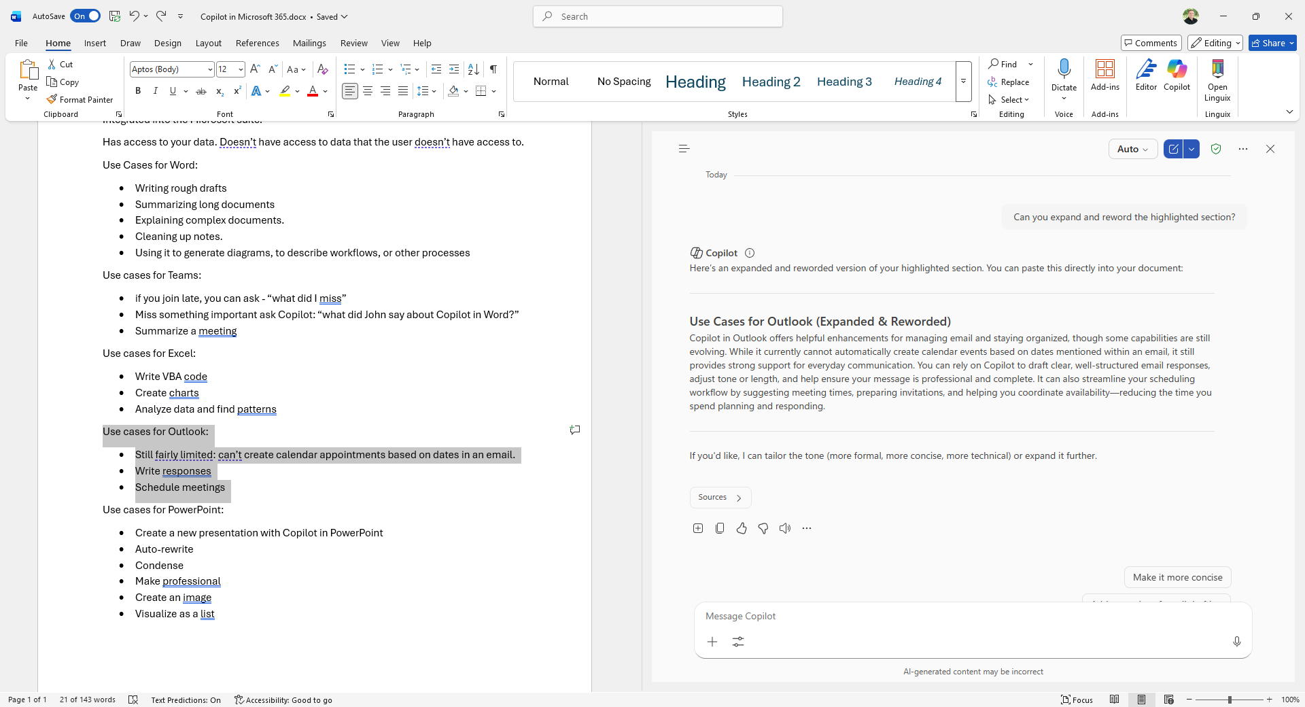
Task: Click the sort button in Paragraph group
Action: pos(473,69)
